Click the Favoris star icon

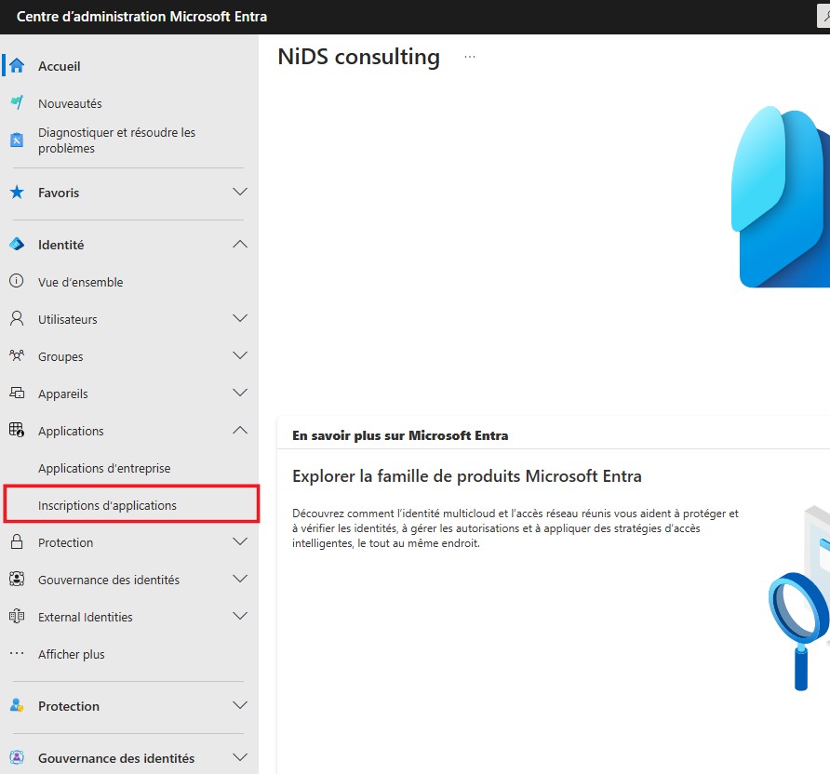[17, 192]
